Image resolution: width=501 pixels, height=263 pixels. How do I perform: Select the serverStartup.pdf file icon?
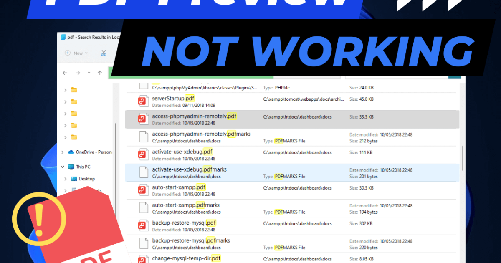(144, 101)
